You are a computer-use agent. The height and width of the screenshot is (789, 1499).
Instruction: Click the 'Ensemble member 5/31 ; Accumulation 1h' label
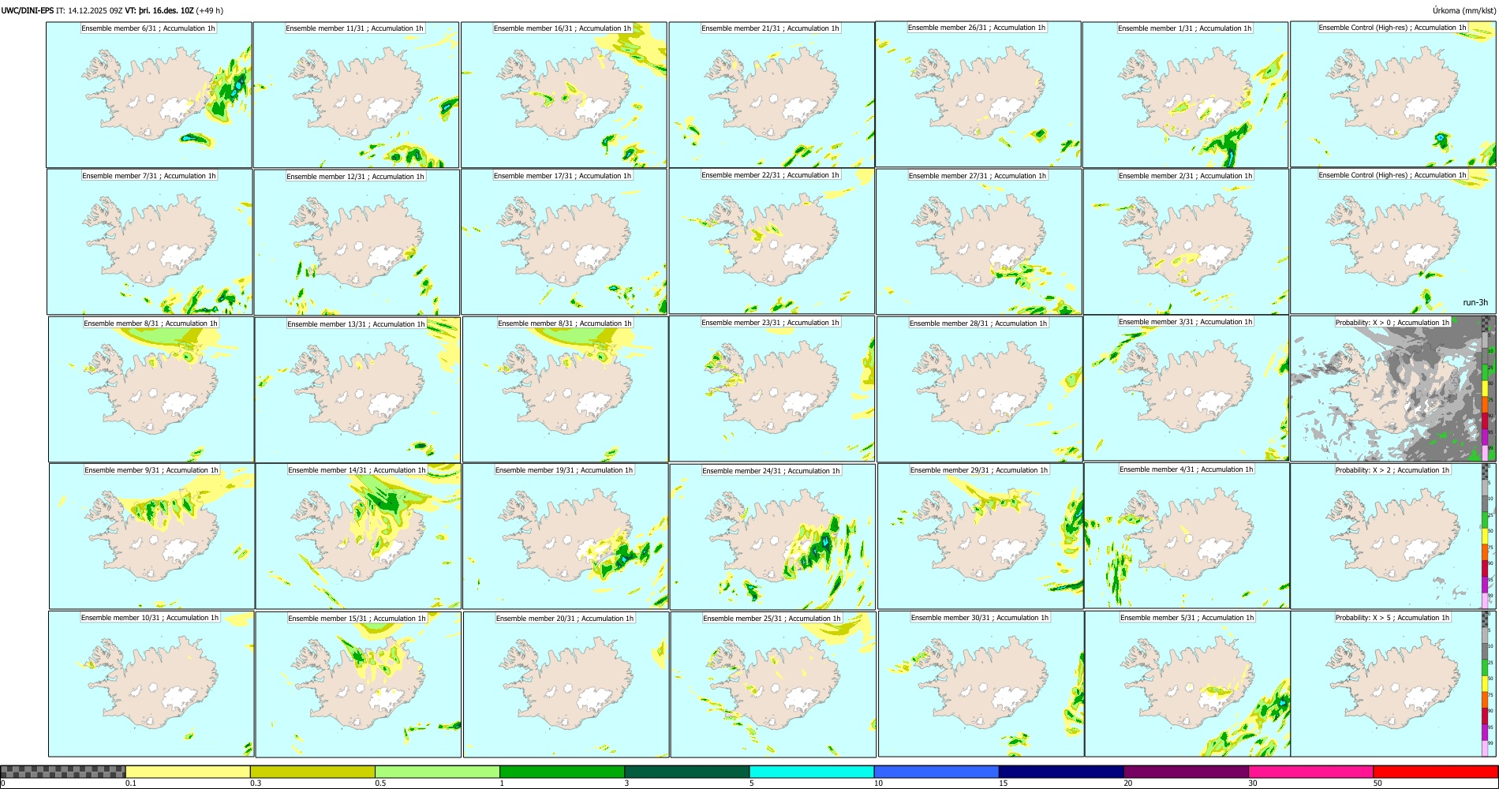[1187, 618]
